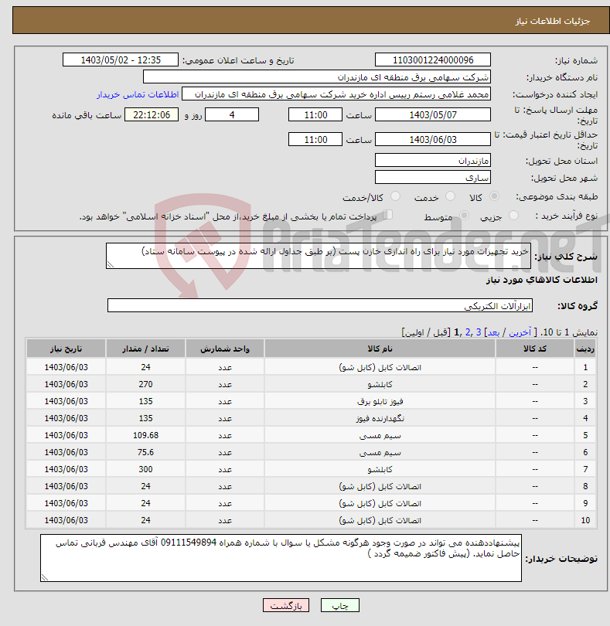Select row 4 item نگهدارنده فیوز
This screenshot has width=610, height=626.
pos(380,418)
